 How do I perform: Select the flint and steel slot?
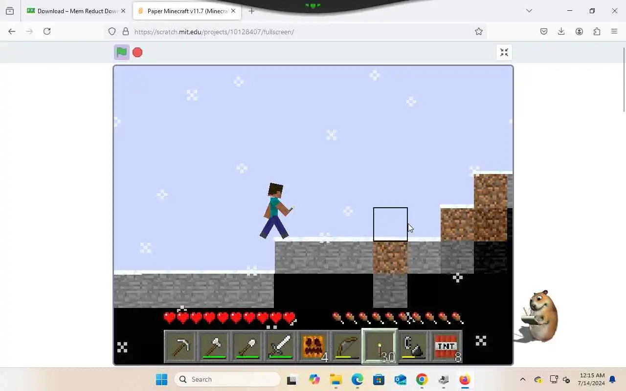[413, 347]
